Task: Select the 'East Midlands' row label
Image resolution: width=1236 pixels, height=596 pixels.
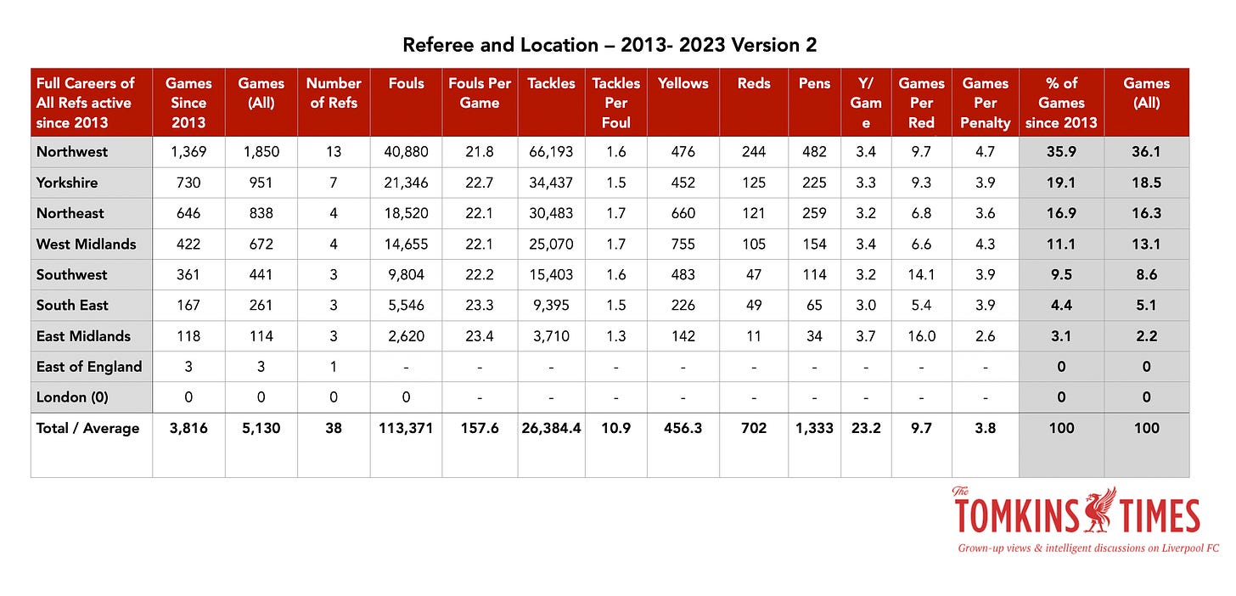Action: 83,335
